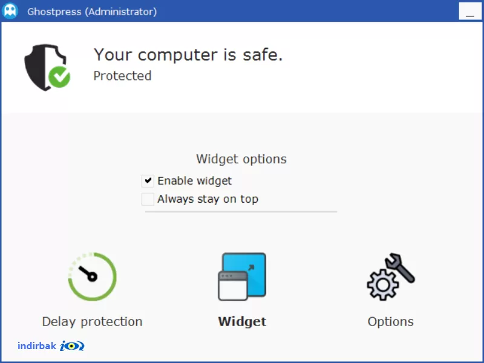Click the shield with green checkmark icon
Image resolution: width=484 pixels, height=363 pixels.
click(47, 67)
